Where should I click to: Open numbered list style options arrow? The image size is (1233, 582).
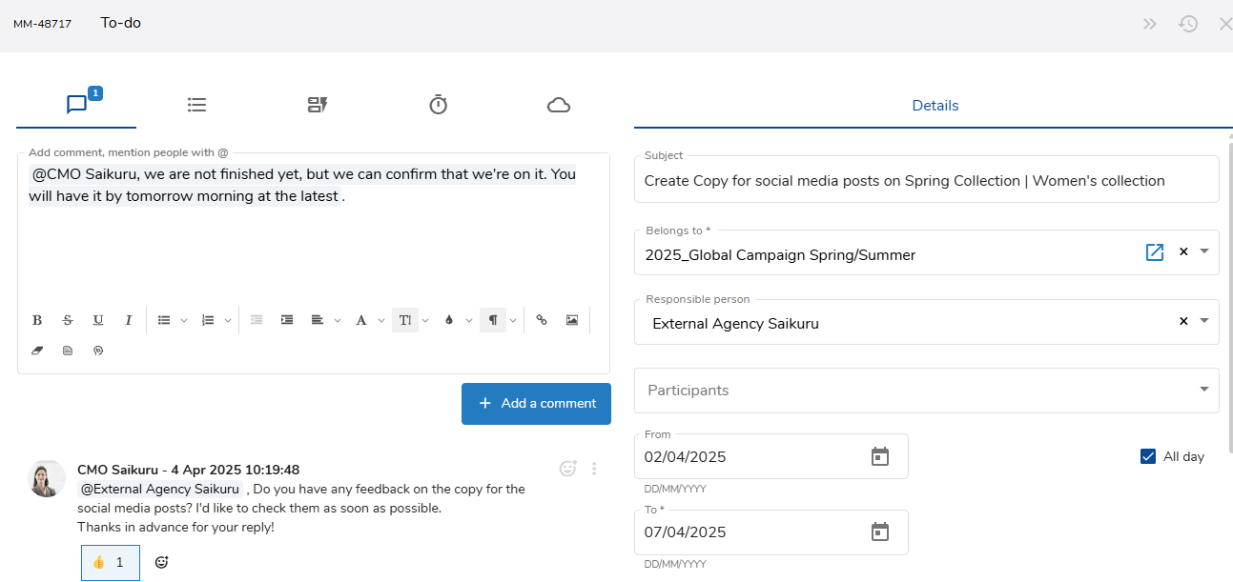228,321
